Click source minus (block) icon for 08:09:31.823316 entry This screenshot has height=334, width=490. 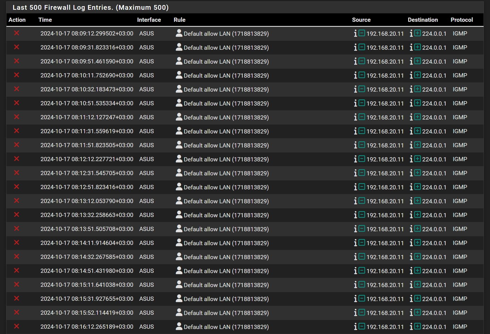362,47
